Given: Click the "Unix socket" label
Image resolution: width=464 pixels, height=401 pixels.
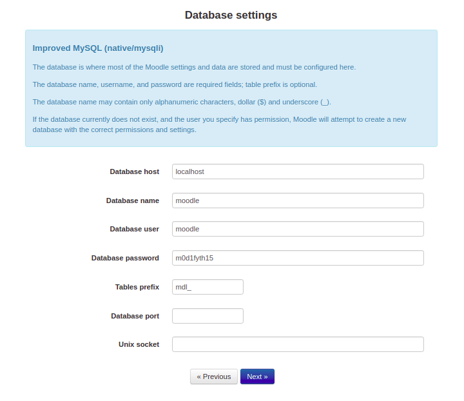Looking at the screenshot, I should click(139, 344).
